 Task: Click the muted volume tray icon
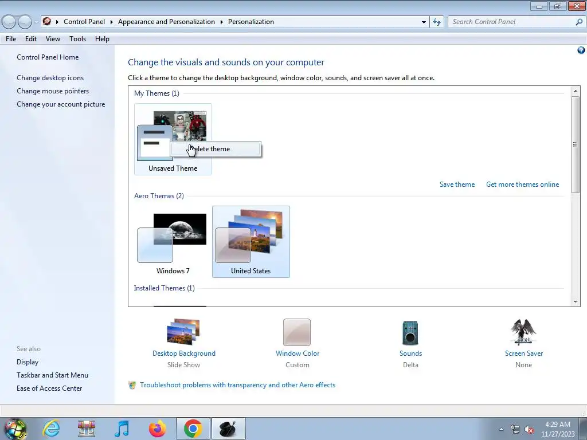(x=529, y=430)
